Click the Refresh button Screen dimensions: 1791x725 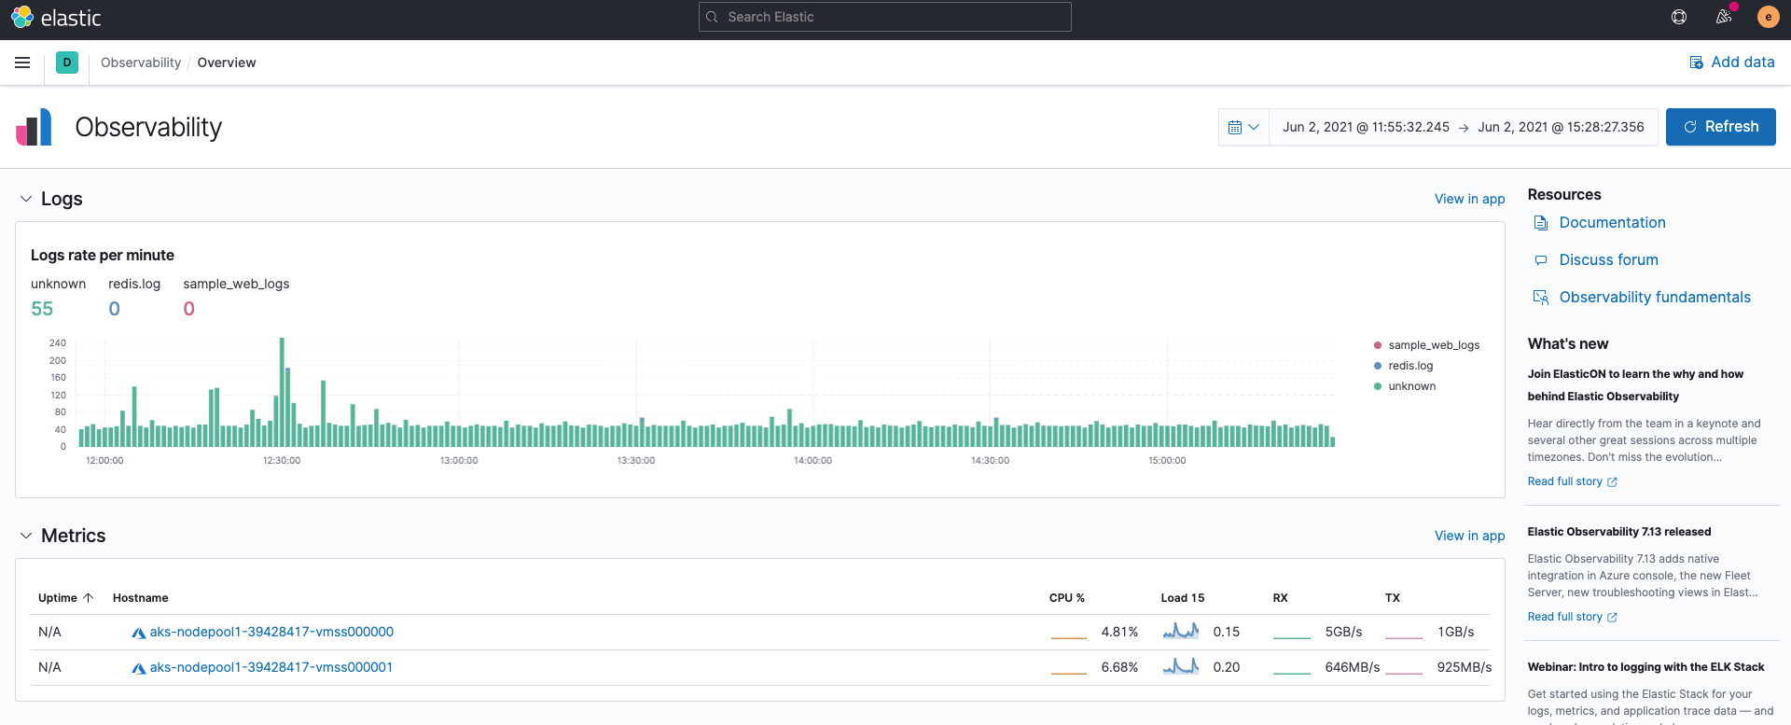(x=1721, y=127)
